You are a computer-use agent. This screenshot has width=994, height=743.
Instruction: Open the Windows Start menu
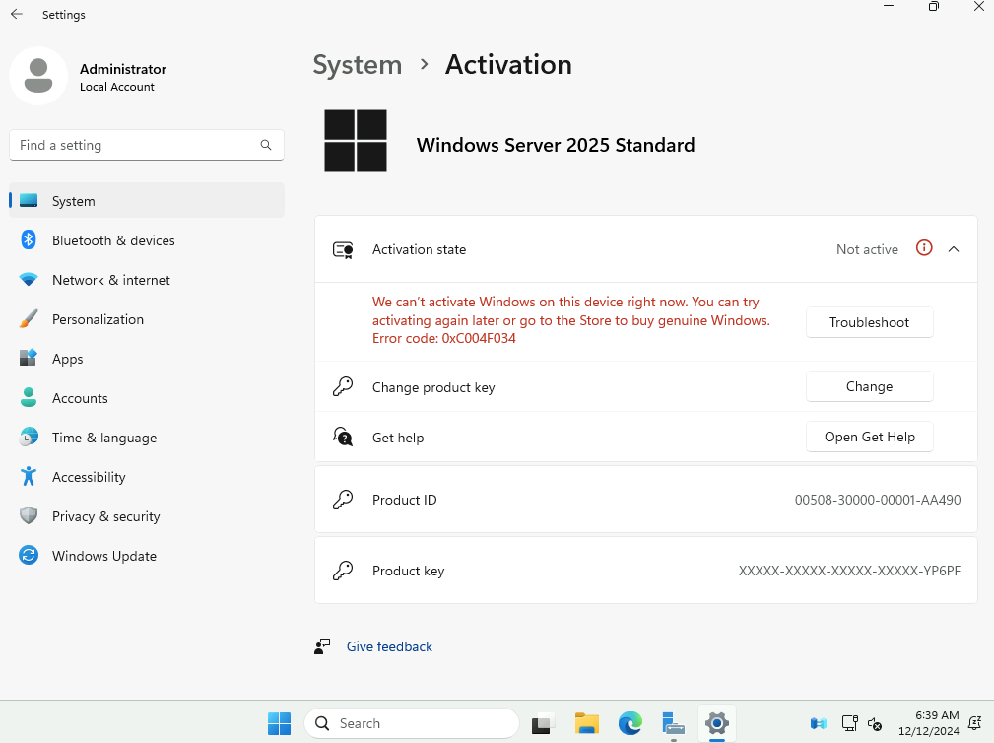[x=279, y=723]
